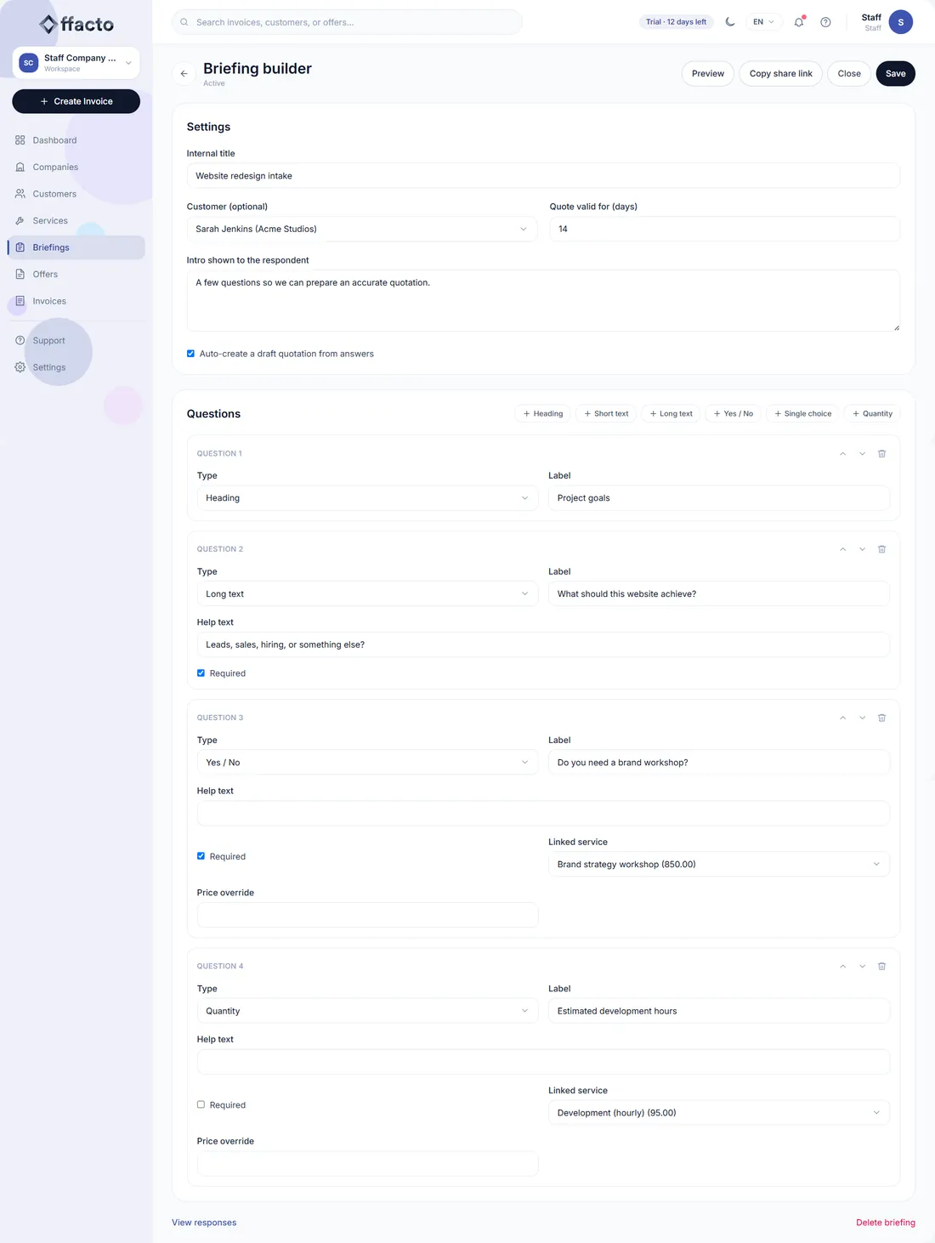Open Linked service dropdown with Brand strategy workshop
The width and height of the screenshot is (935, 1243).
pyautogui.click(x=719, y=865)
